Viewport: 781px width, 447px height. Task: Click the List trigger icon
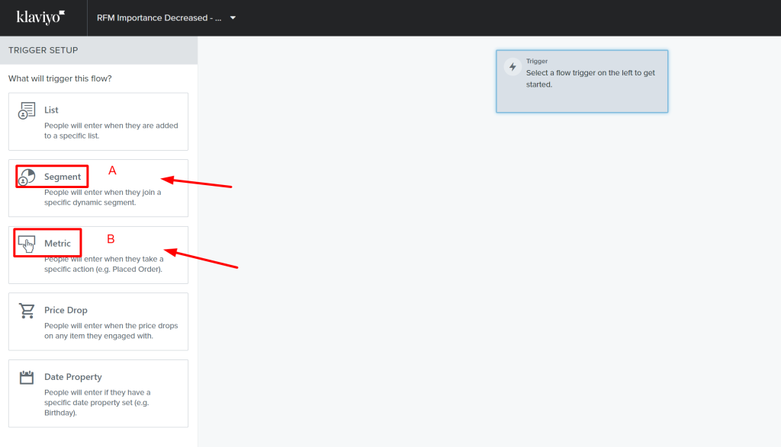27,110
